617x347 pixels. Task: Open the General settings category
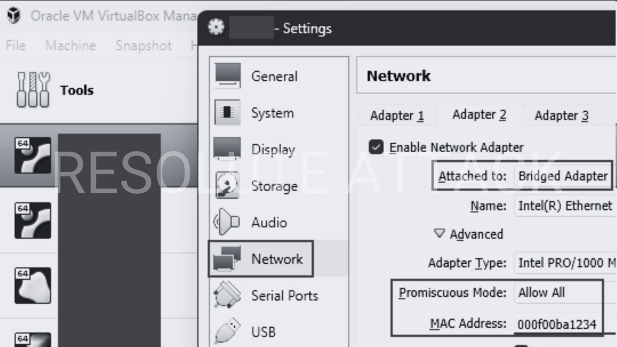tap(279, 76)
